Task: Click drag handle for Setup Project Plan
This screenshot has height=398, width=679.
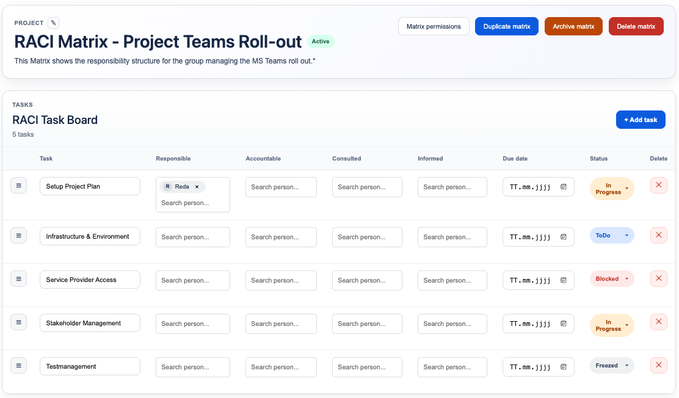Action: 18,186
